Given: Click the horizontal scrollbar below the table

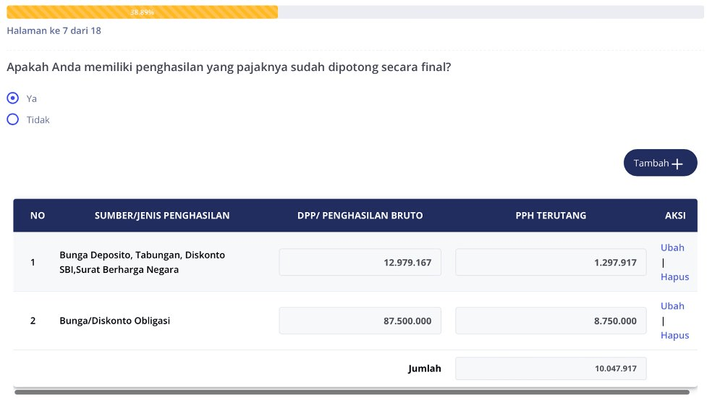Looking at the screenshot, I should click(x=351, y=392).
